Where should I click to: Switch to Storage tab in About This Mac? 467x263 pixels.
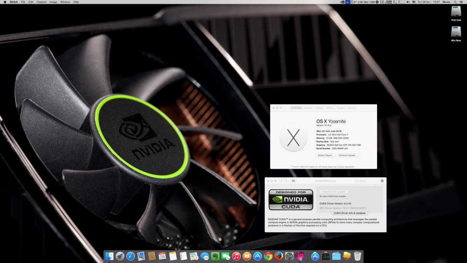(319, 108)
